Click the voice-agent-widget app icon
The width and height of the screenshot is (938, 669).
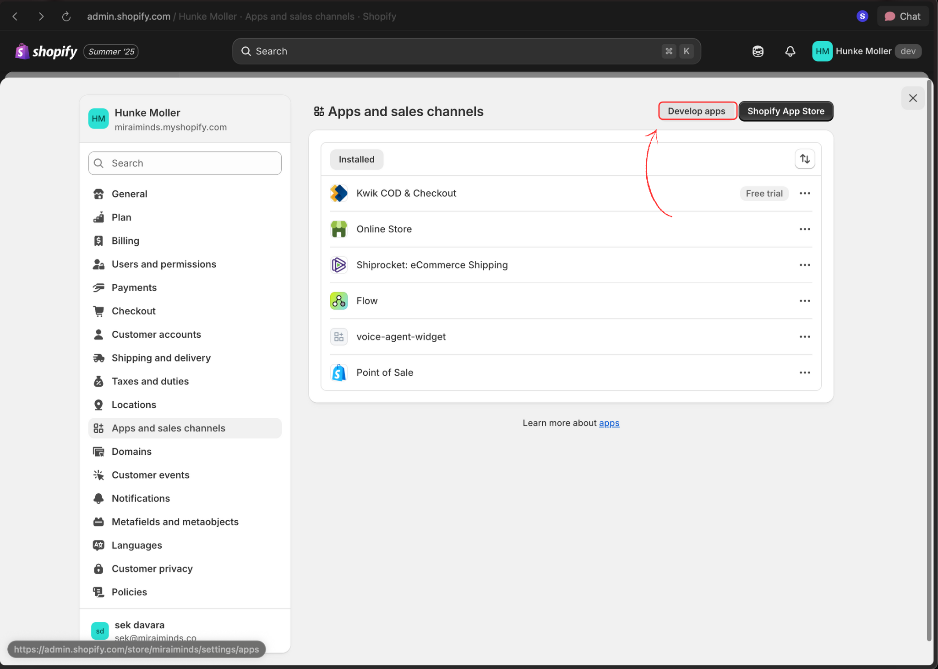pos(338,336)
